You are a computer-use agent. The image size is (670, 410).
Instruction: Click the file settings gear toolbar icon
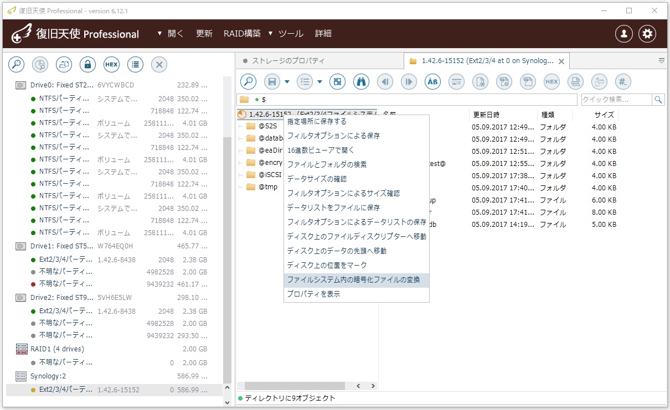pyautogui.click(x=504, y=82)
